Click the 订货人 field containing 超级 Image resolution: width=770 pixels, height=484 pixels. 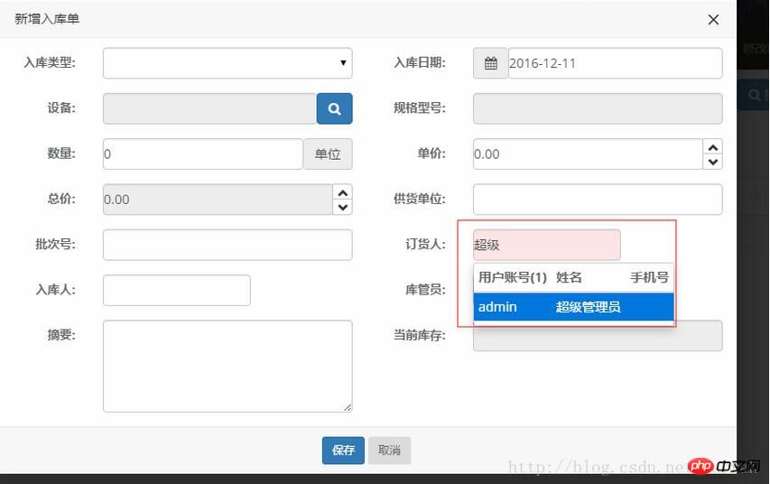point(546,245)
